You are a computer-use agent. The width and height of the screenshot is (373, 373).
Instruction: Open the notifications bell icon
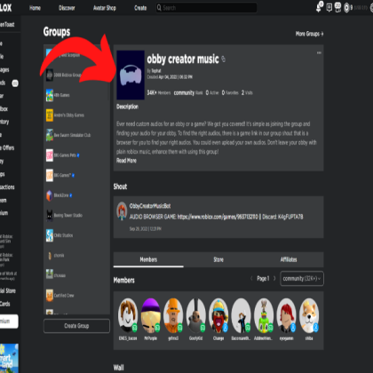(x=319, y=7)
